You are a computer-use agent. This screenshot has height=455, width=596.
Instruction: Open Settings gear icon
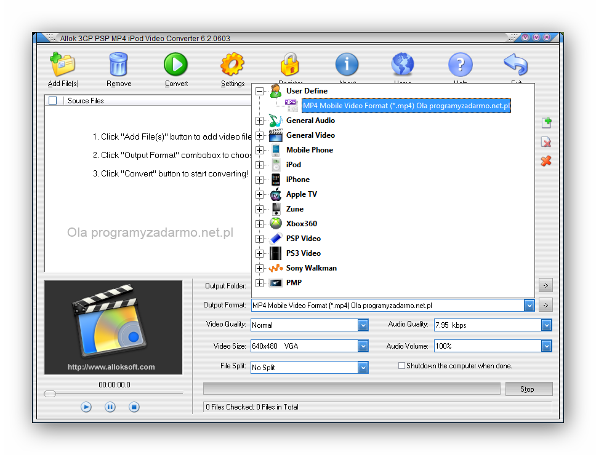pyautogui.click(x=232, y=65)
